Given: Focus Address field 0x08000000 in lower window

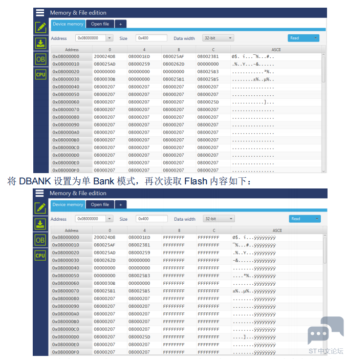Looking at the screenshot, I should [91, 219].
